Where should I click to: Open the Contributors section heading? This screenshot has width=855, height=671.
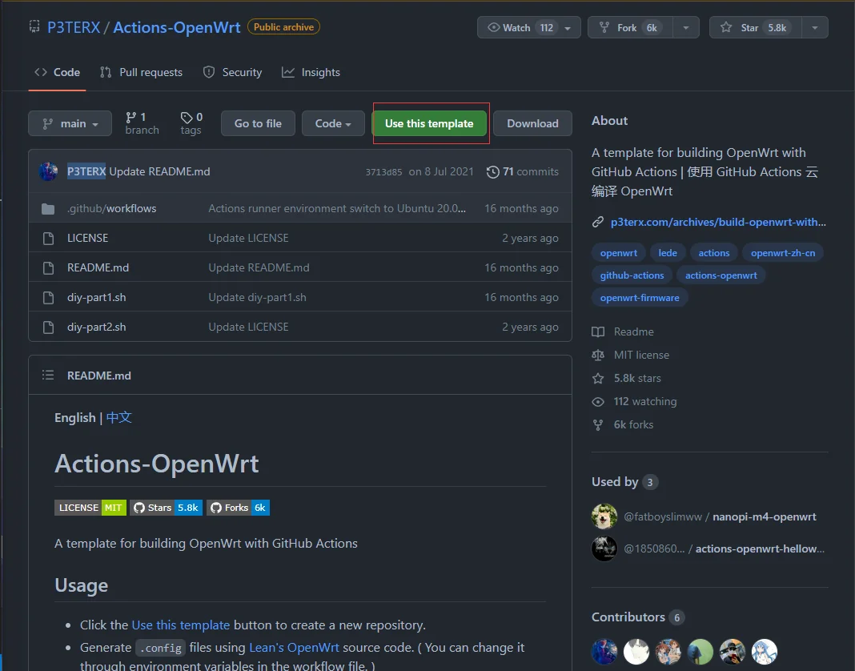[x=638, y=617]
